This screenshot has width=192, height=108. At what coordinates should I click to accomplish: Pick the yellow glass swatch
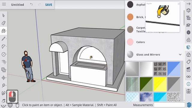160,84
